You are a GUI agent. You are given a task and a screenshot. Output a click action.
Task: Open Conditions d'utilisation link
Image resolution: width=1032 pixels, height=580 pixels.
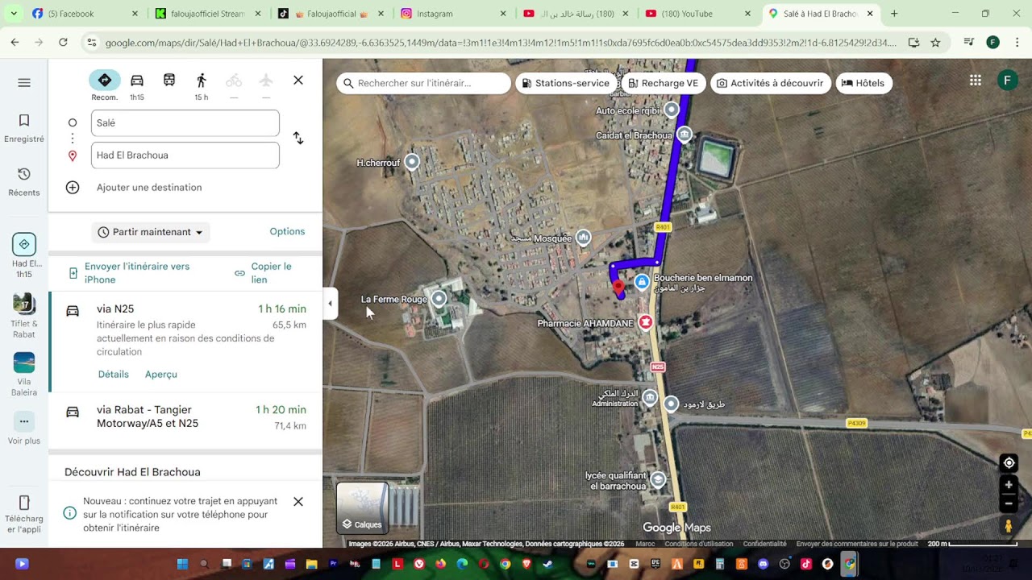tap(699, 544)
